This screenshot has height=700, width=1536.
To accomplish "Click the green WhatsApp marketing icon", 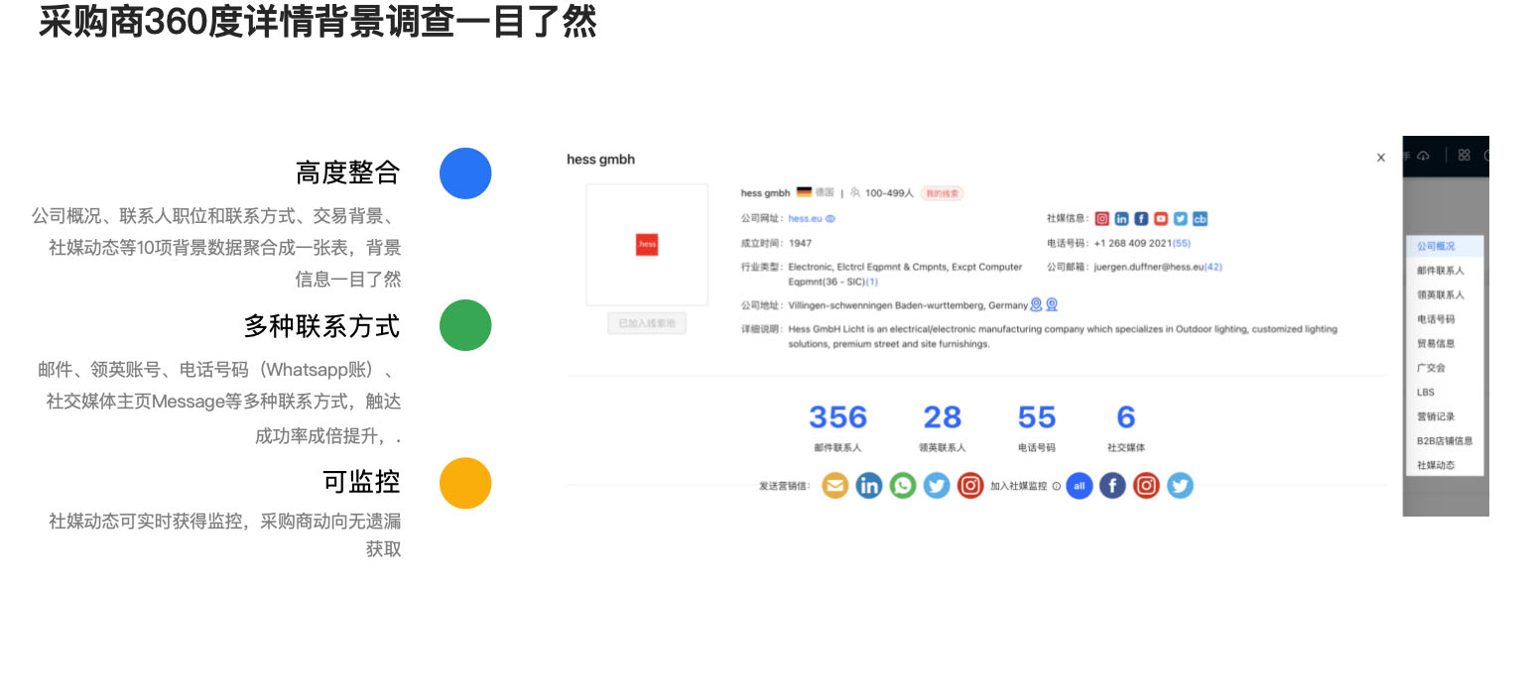I will (x=903, y=486).
